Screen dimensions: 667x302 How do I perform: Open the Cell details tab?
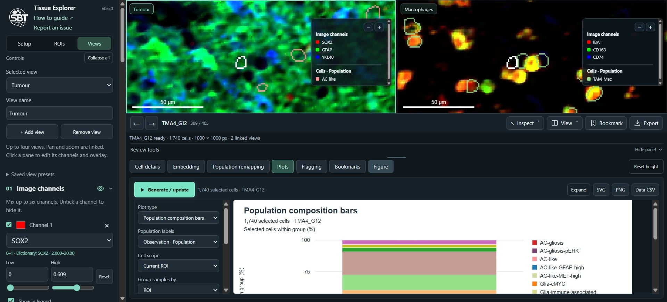(x=147, y=167)
